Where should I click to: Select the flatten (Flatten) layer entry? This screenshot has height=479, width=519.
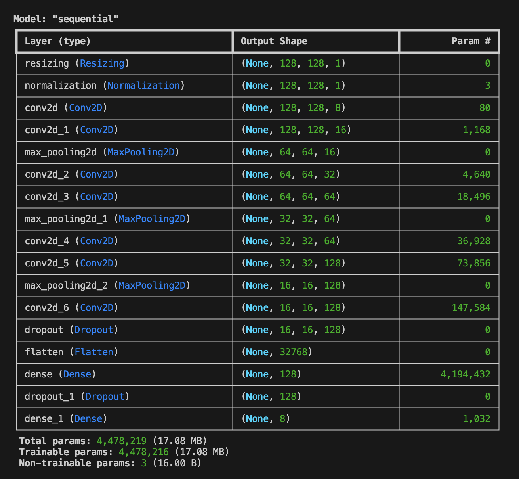pyautogui.click(x=70, y=352)
